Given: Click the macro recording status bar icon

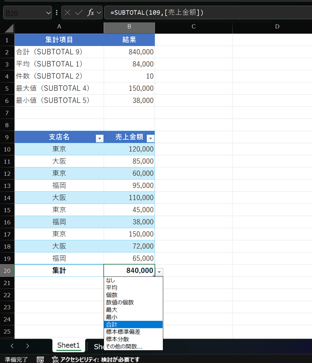Looking at the screenshot, I should tap(40, 359).
